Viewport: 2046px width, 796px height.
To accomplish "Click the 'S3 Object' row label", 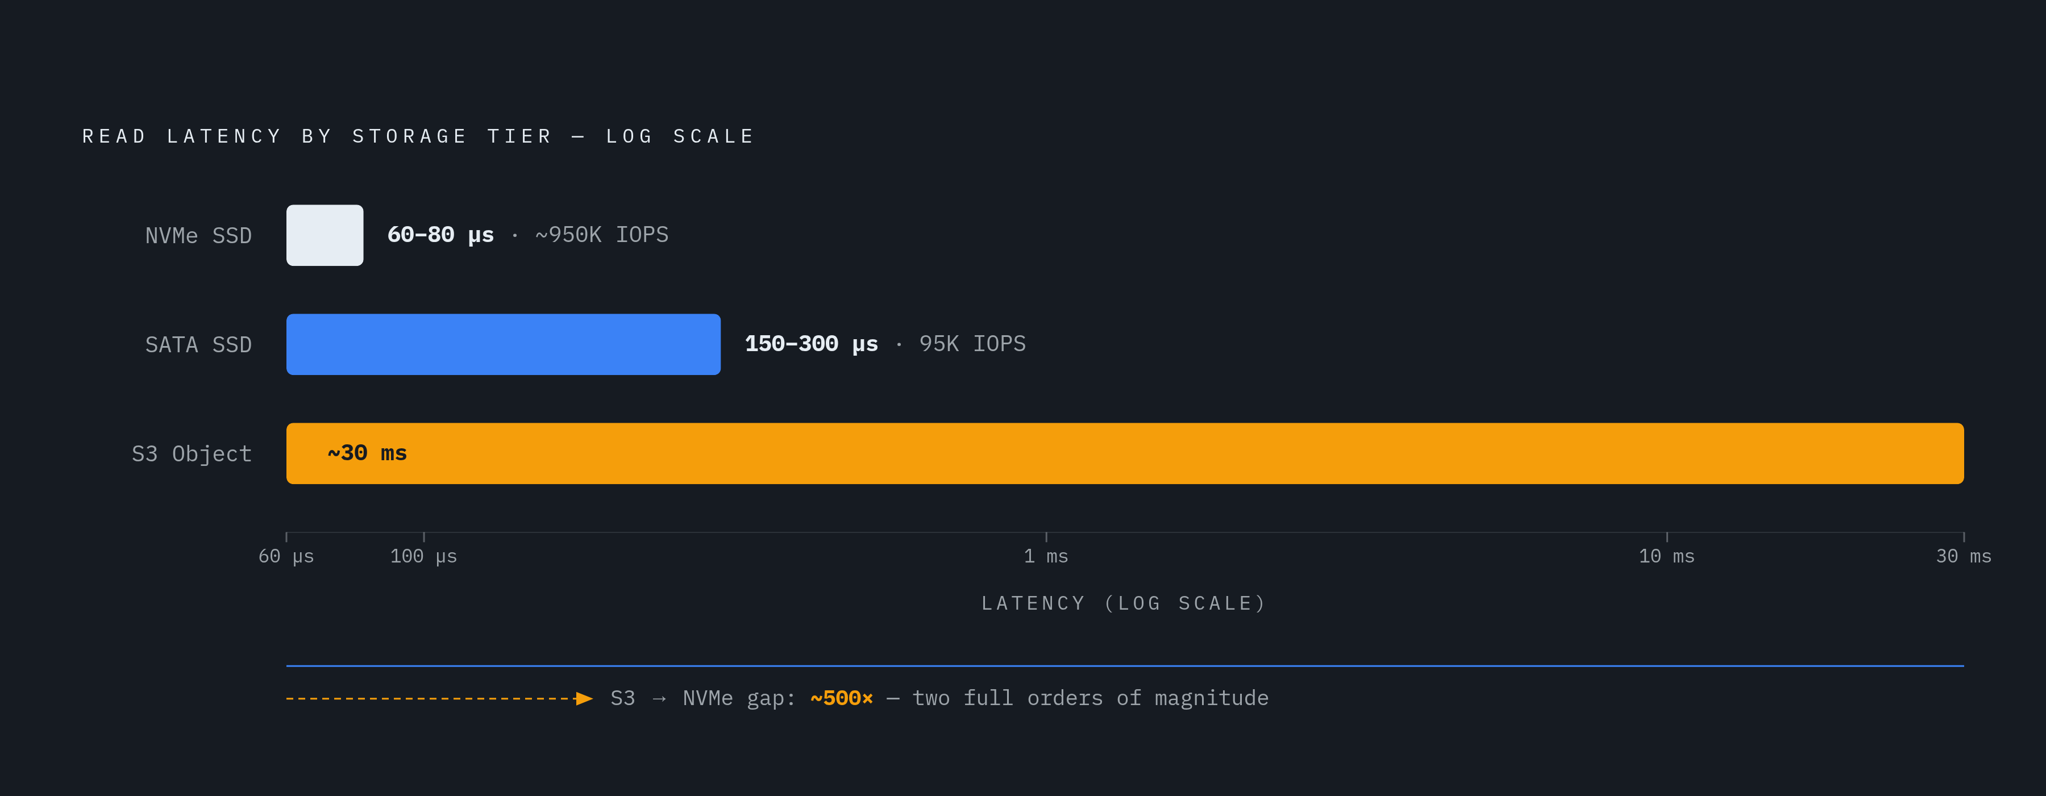I will 192,453.
